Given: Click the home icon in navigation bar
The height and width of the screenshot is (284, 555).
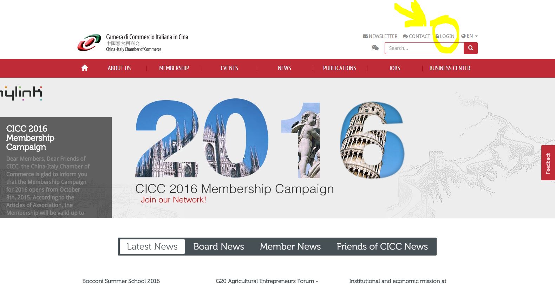Looking at the screenshot, I should [x=85, y=68].
